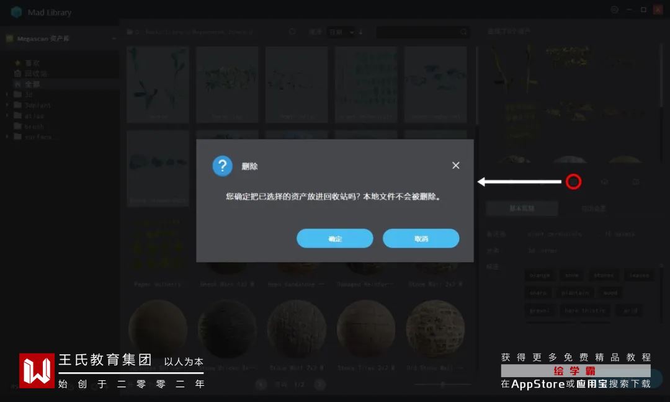This screenshot has height=402, width=670.
Task: Click the 'snow' tag
Action: tap(572, 275)
